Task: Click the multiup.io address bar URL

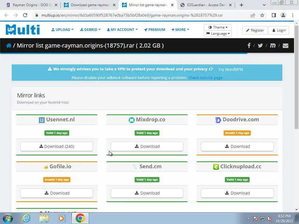Action: 132,15
